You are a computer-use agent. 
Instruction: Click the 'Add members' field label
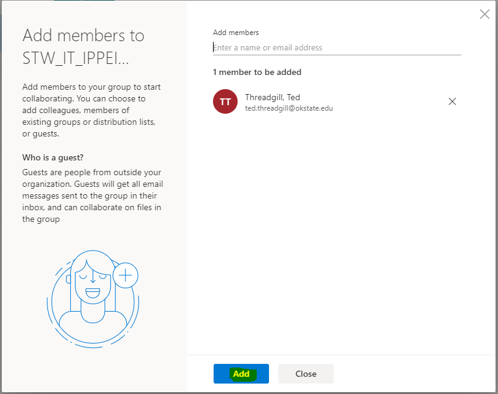click(236, 33)
